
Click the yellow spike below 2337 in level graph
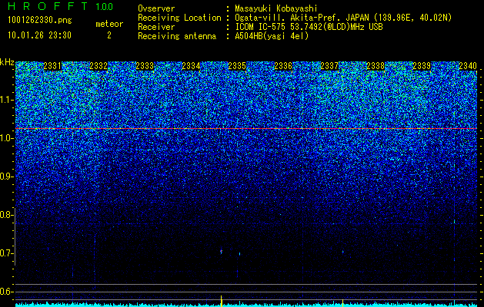tap(342, 302)
